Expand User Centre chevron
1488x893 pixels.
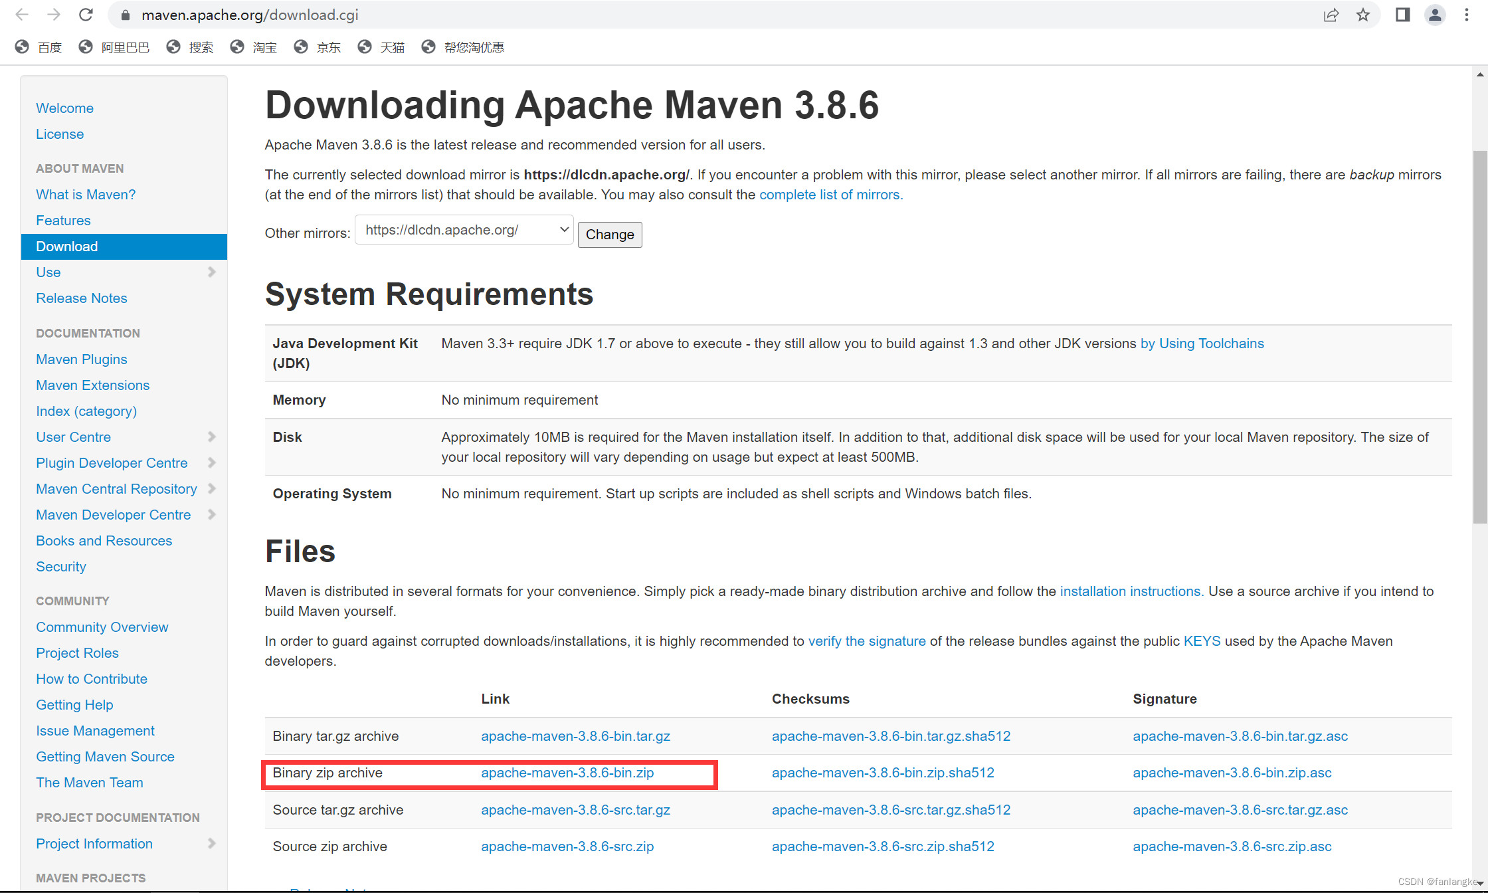(x=212, y=437)
